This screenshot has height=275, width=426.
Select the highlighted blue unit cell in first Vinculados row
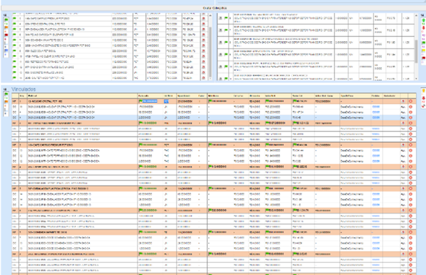point(167,101)
